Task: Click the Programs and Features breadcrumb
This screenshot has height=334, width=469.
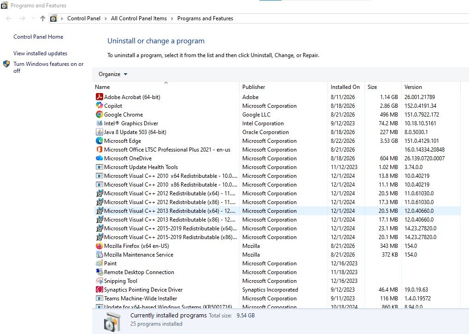Action: [205, 18]
